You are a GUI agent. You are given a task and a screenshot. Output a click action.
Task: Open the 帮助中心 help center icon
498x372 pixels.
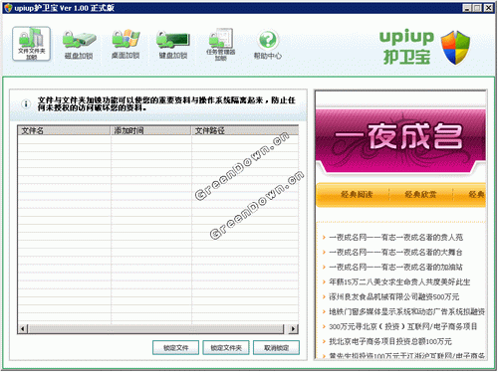tap(268, 45)
